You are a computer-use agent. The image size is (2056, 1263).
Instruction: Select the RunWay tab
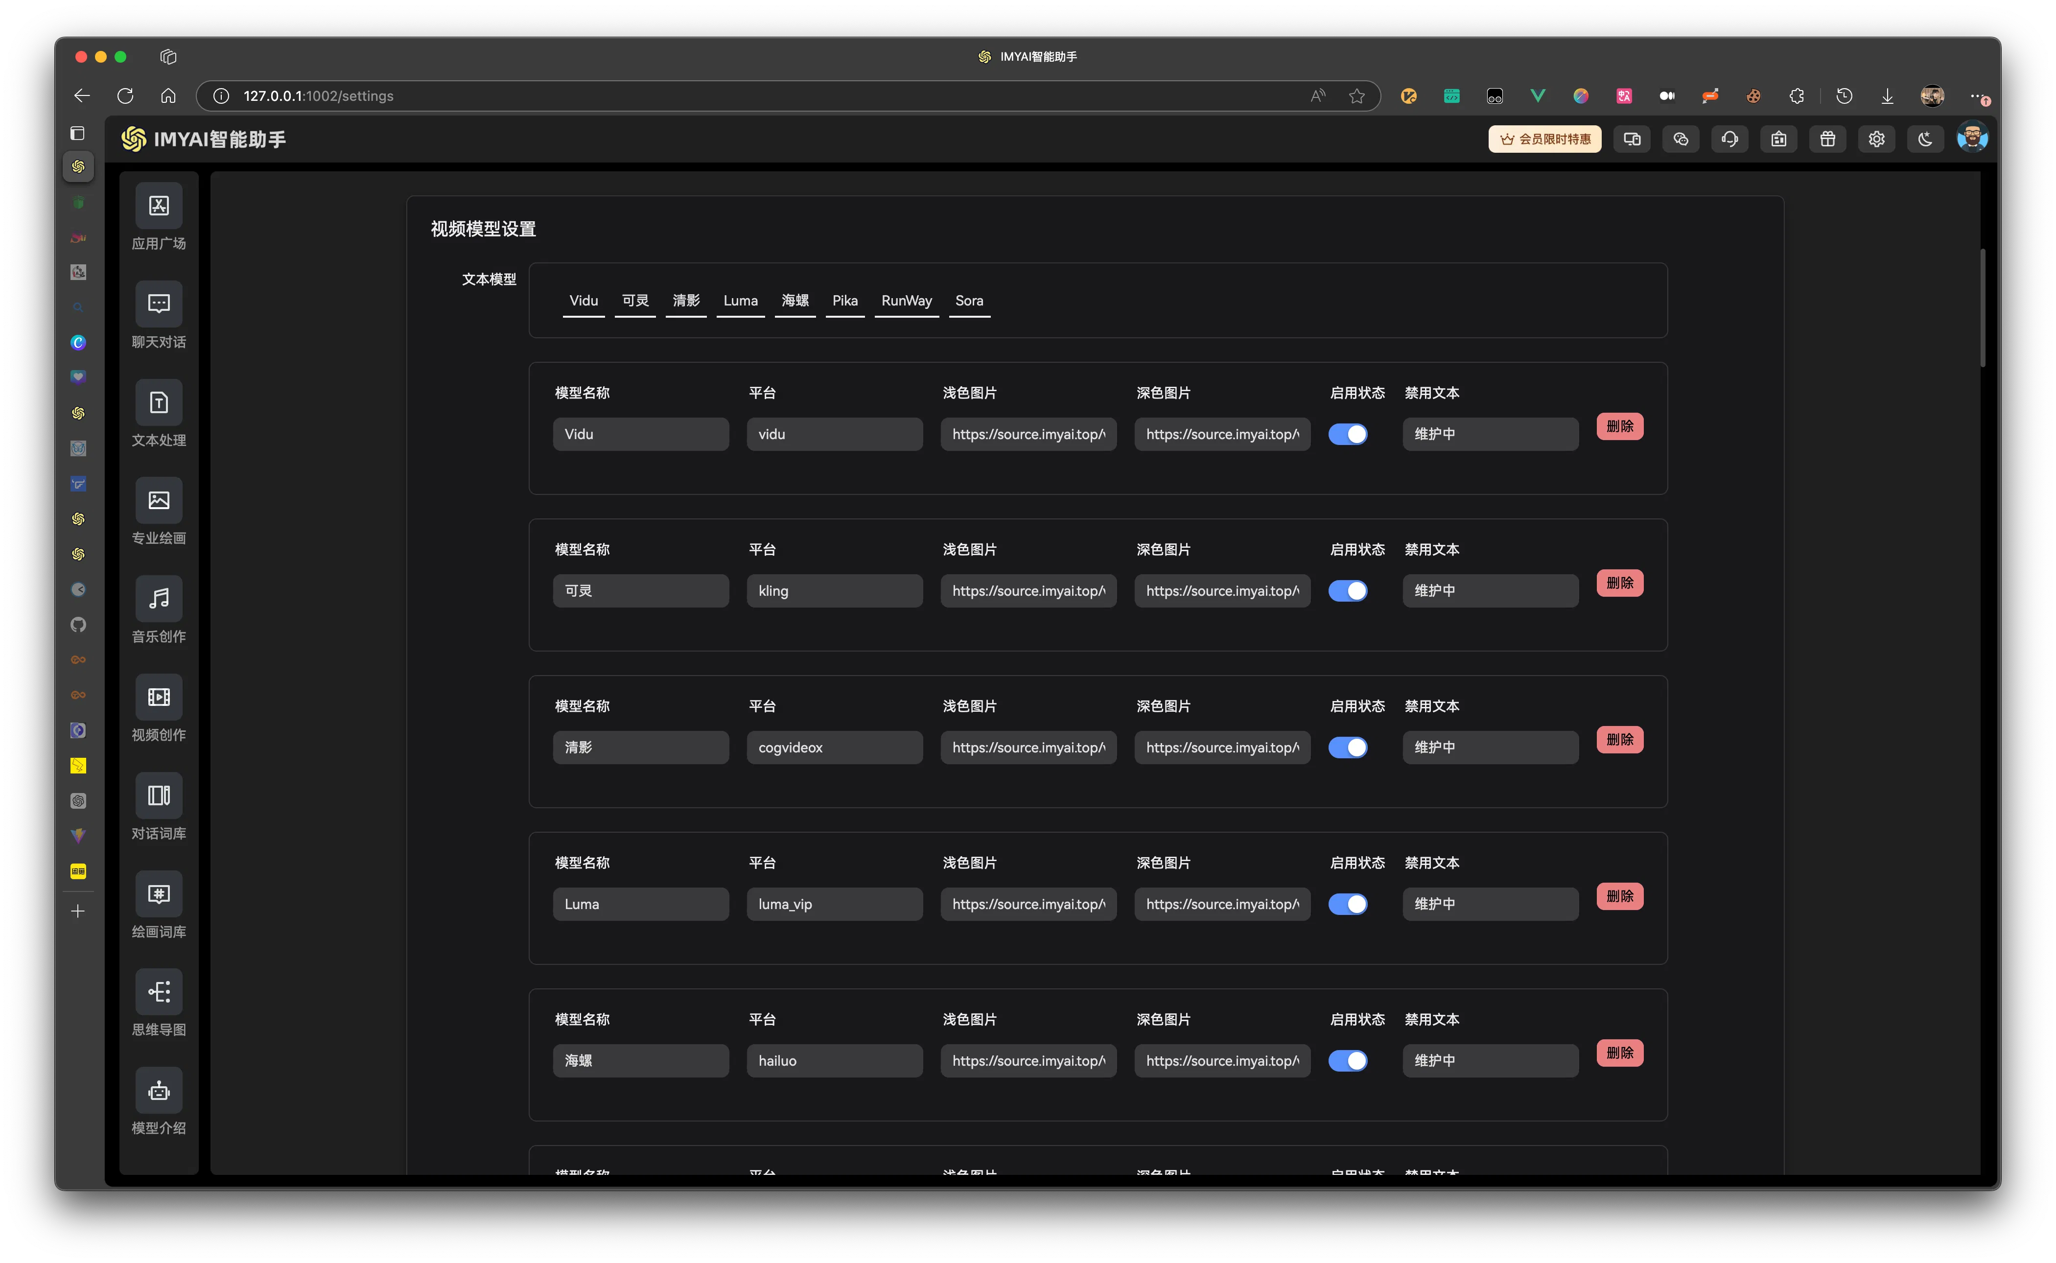point(906,301)
